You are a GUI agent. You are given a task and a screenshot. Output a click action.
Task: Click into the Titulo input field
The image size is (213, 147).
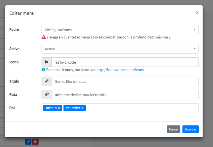(125, 81)
